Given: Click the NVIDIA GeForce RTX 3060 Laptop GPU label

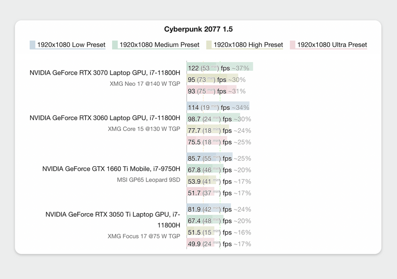Looking at the screenshot, I should [105, 118].
